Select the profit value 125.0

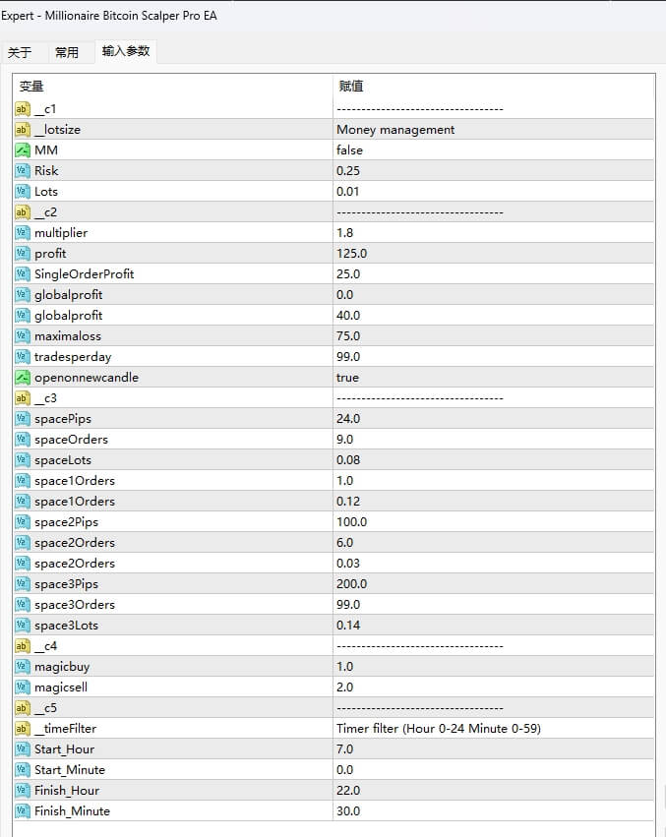494,254
